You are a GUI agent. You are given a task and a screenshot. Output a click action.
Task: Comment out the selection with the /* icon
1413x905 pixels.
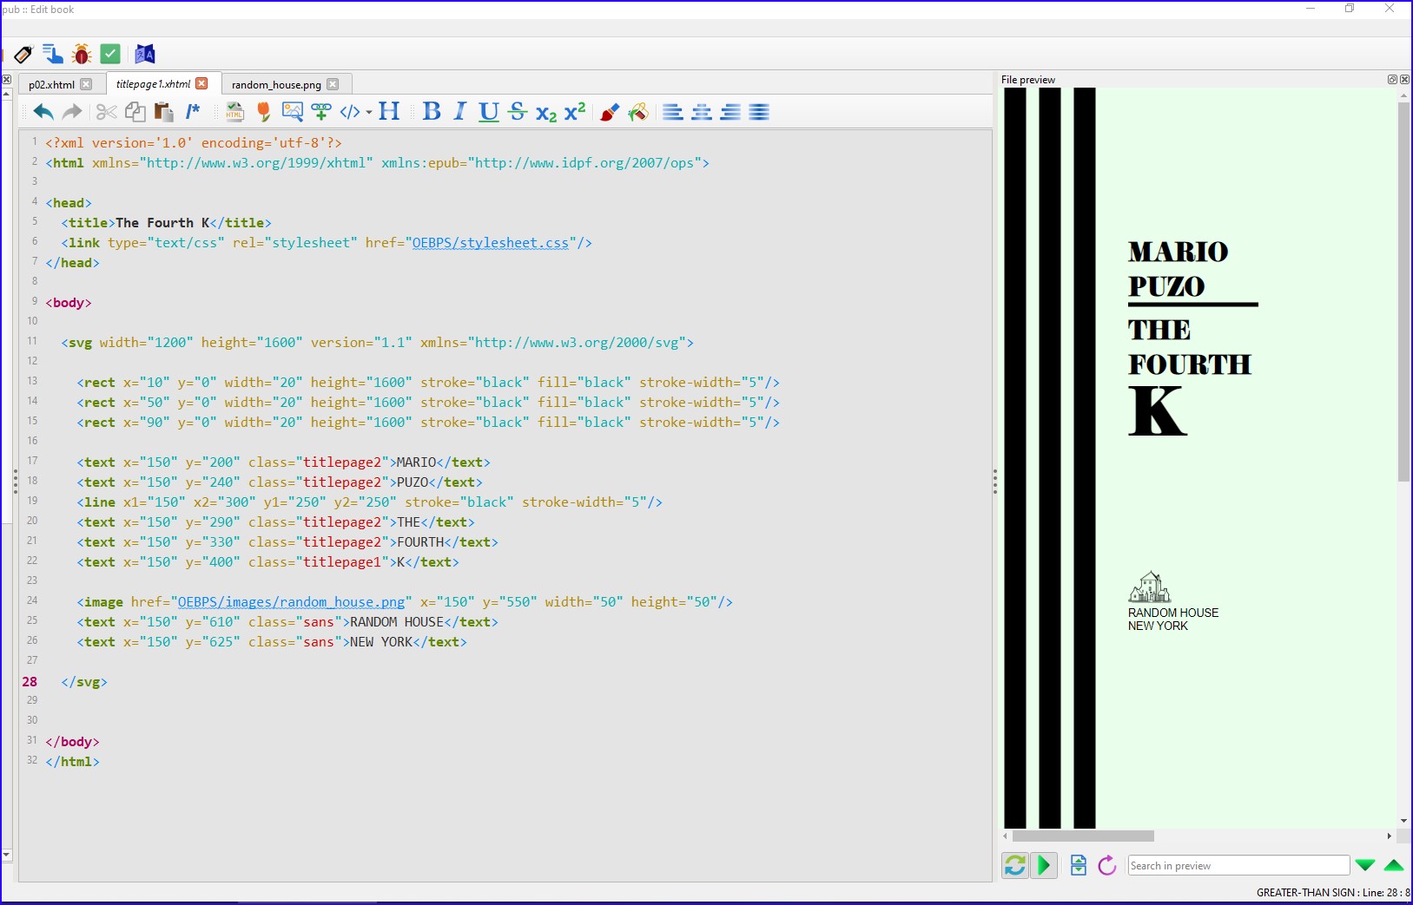(193, 112)
